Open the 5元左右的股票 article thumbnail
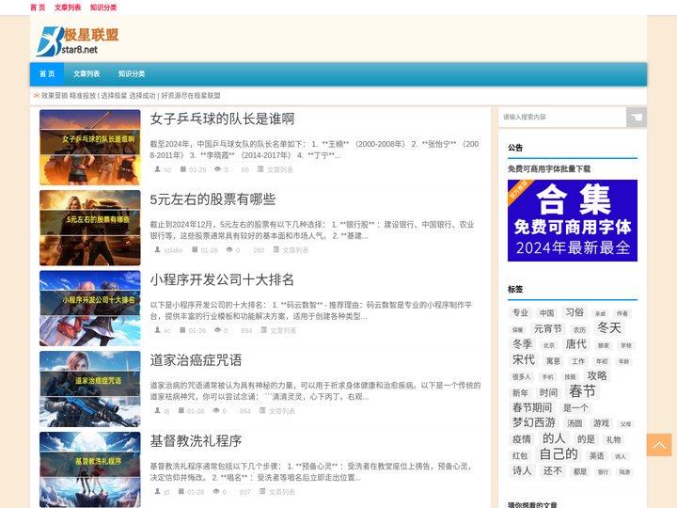This screenshot has width=677, height=508. point(90,228)
